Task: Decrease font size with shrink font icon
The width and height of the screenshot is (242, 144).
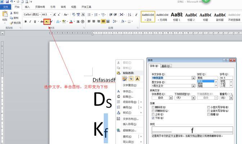Action: click(59, 15)
